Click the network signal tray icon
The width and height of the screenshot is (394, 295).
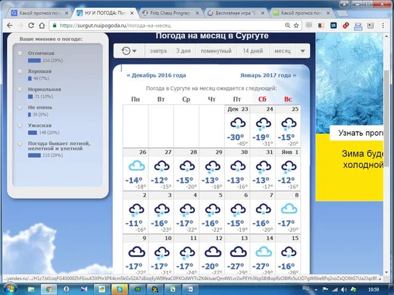335,290
